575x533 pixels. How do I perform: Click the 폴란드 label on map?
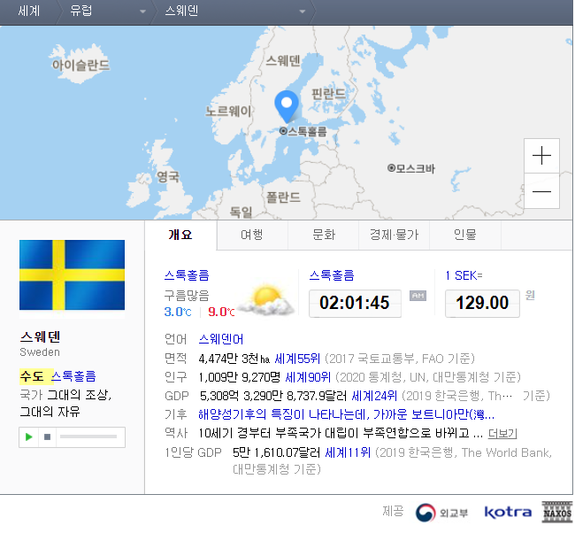(x=283, y=197)
